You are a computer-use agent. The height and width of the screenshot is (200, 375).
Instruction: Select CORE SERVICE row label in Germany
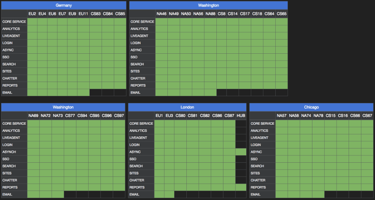14,22
